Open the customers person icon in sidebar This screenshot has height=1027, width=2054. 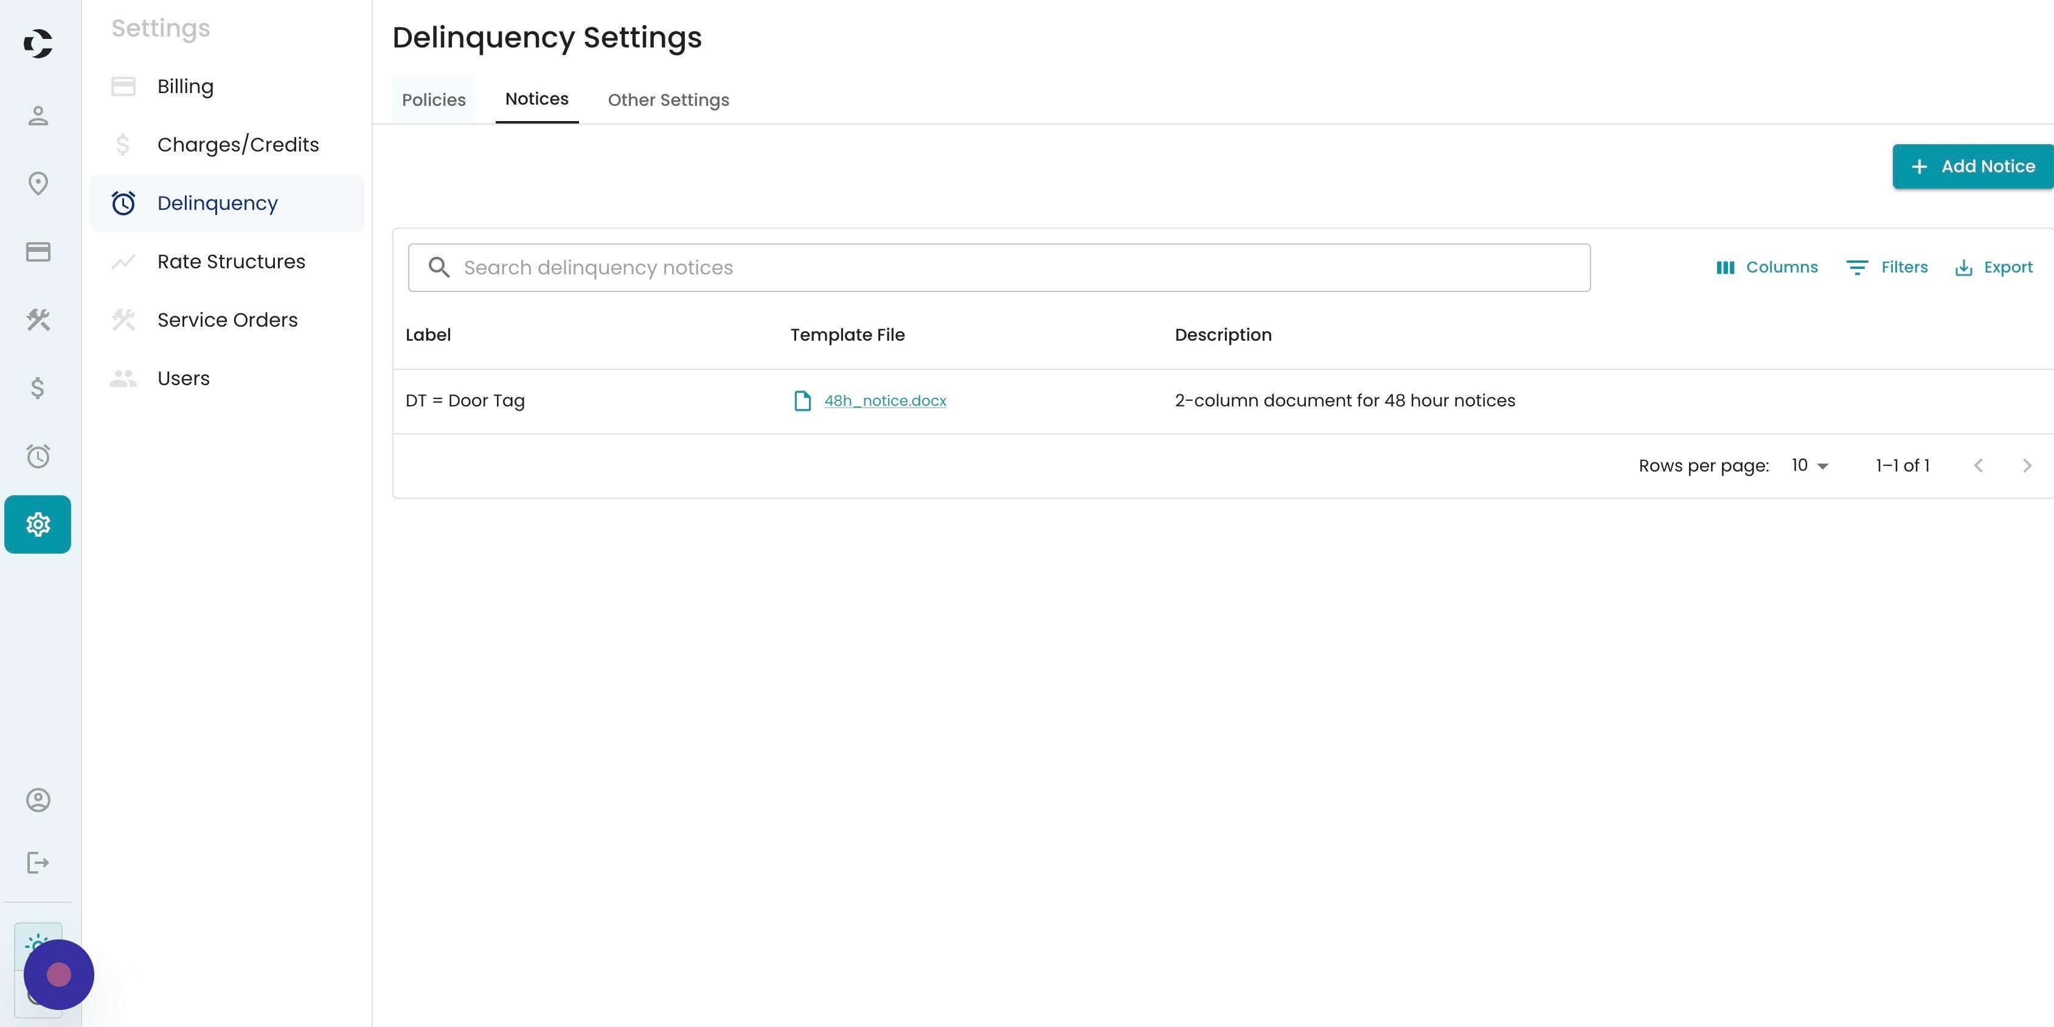38,116
